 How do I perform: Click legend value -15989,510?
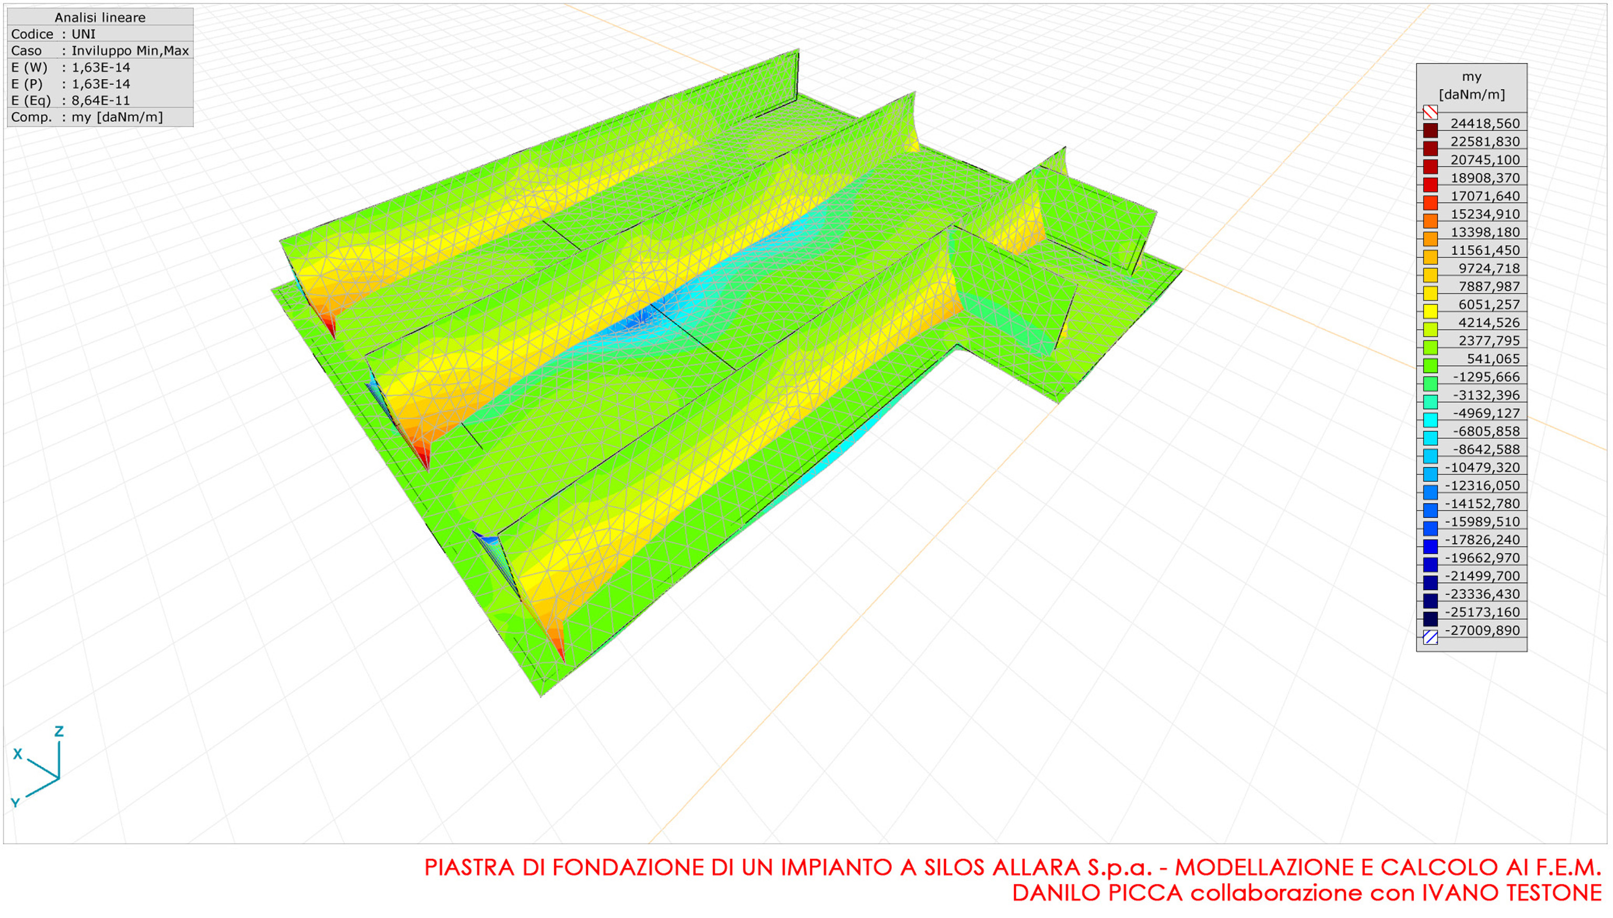pos(1482,522)
